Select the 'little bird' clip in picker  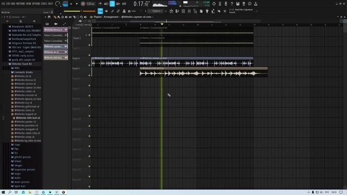coord(55,58)
